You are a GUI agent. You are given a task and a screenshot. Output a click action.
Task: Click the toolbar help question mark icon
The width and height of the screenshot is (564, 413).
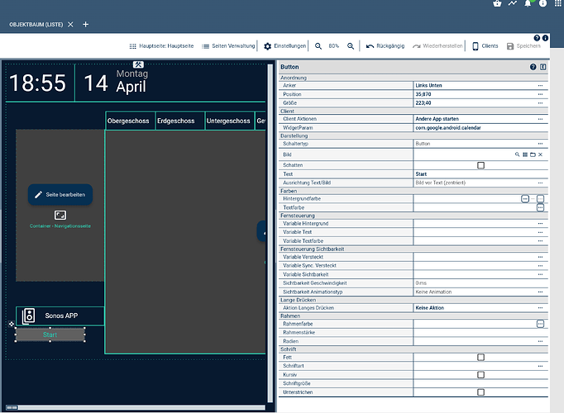point(537,38)
